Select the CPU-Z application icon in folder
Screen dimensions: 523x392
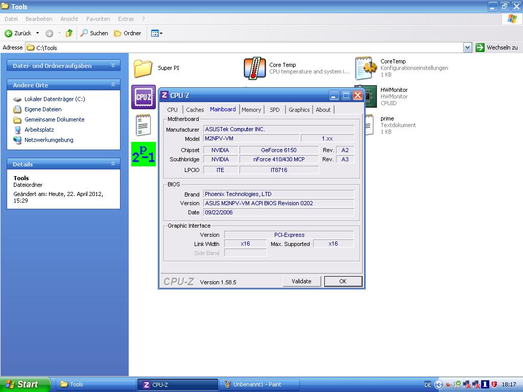pyautogui.click(x=144, y=97)
